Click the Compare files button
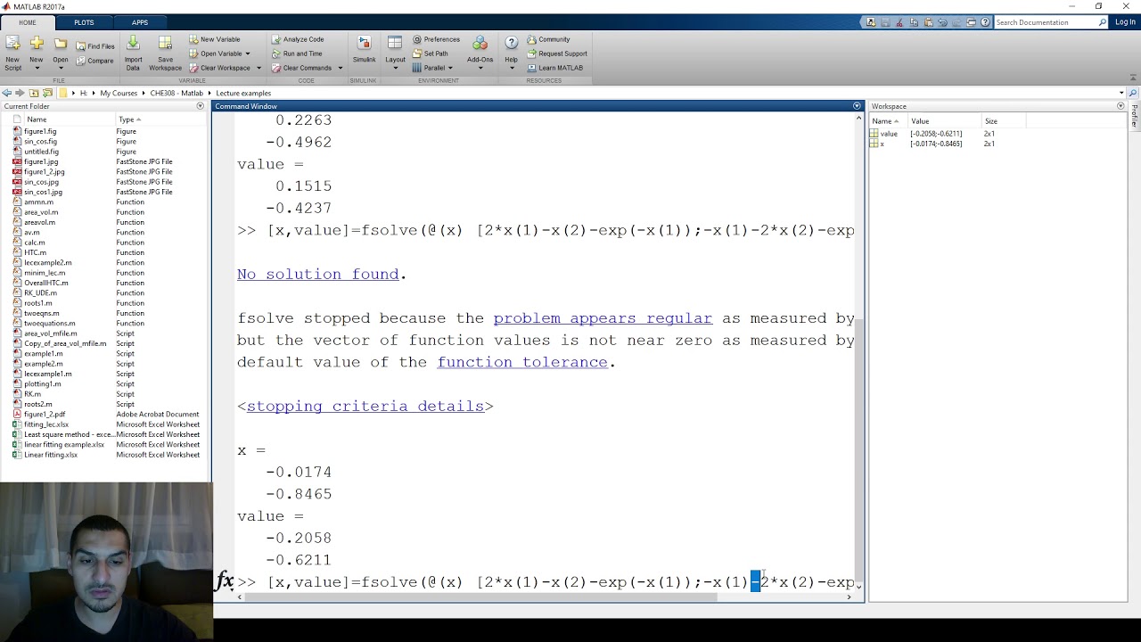The width and height of the screenshot is (1141, 642). click(x=94, y=61)
